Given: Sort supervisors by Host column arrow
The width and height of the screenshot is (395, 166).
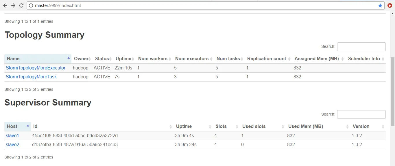Looking at the screenshot, I should pyautogui.click(x=28, y=126).
